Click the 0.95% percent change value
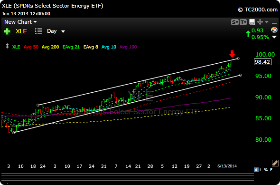280x185 pixels. tap(260, 37)
